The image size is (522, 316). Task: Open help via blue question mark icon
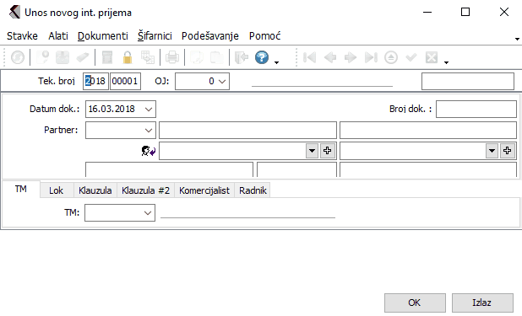pos(262,57)
